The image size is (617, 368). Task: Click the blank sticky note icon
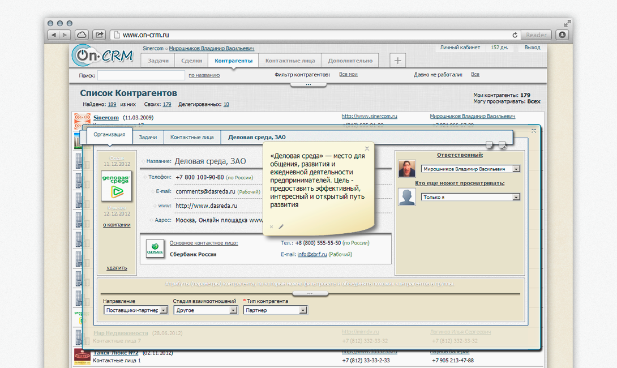tap(489, 145)
